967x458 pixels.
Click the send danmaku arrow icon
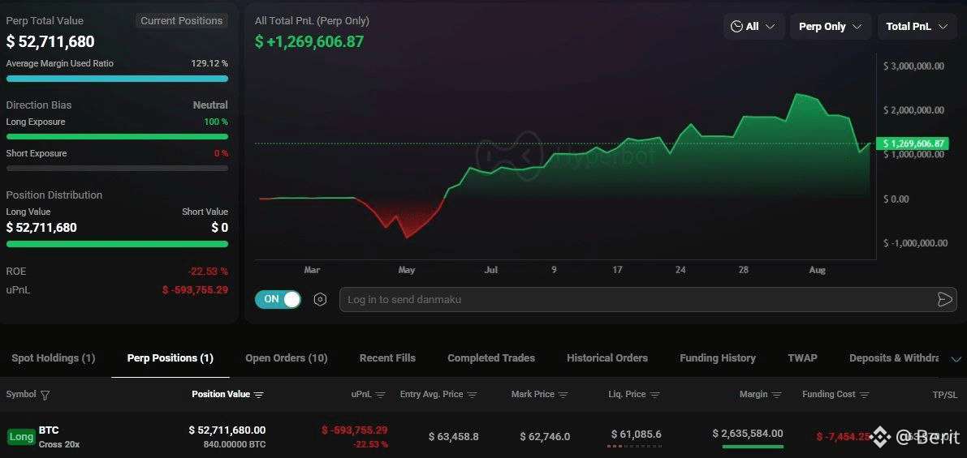tap(944, 300)
